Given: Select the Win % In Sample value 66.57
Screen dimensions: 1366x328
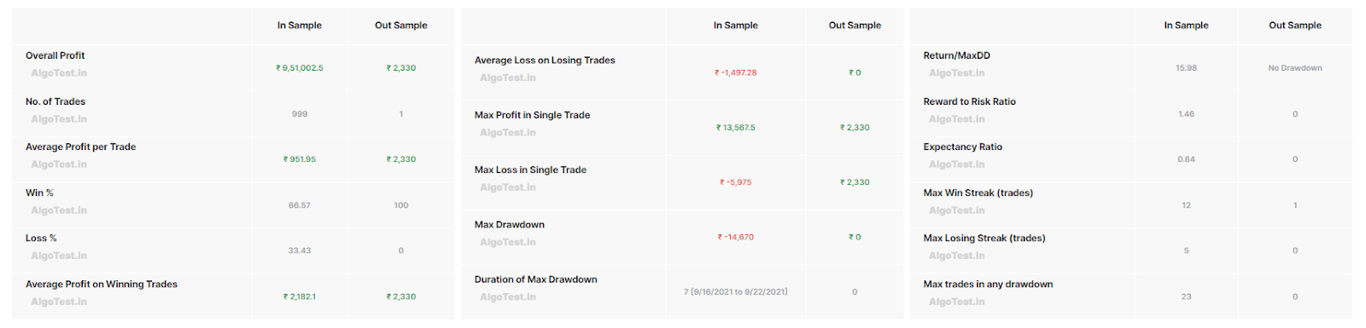Looking at the screenshot, I should [300, 205].
